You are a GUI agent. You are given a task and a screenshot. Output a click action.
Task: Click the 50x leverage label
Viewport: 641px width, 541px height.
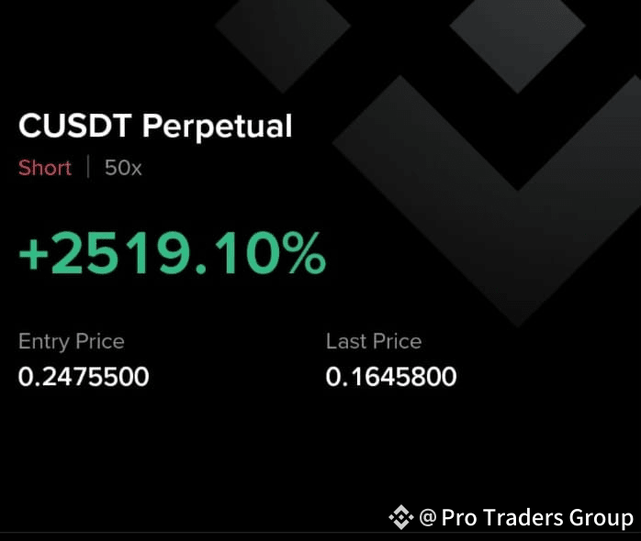(123, 168)
